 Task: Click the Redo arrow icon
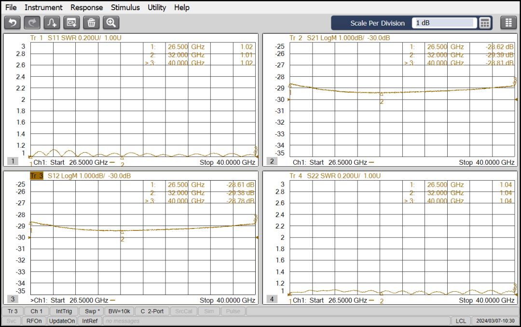pyautogui.click(x=32, y=23)
